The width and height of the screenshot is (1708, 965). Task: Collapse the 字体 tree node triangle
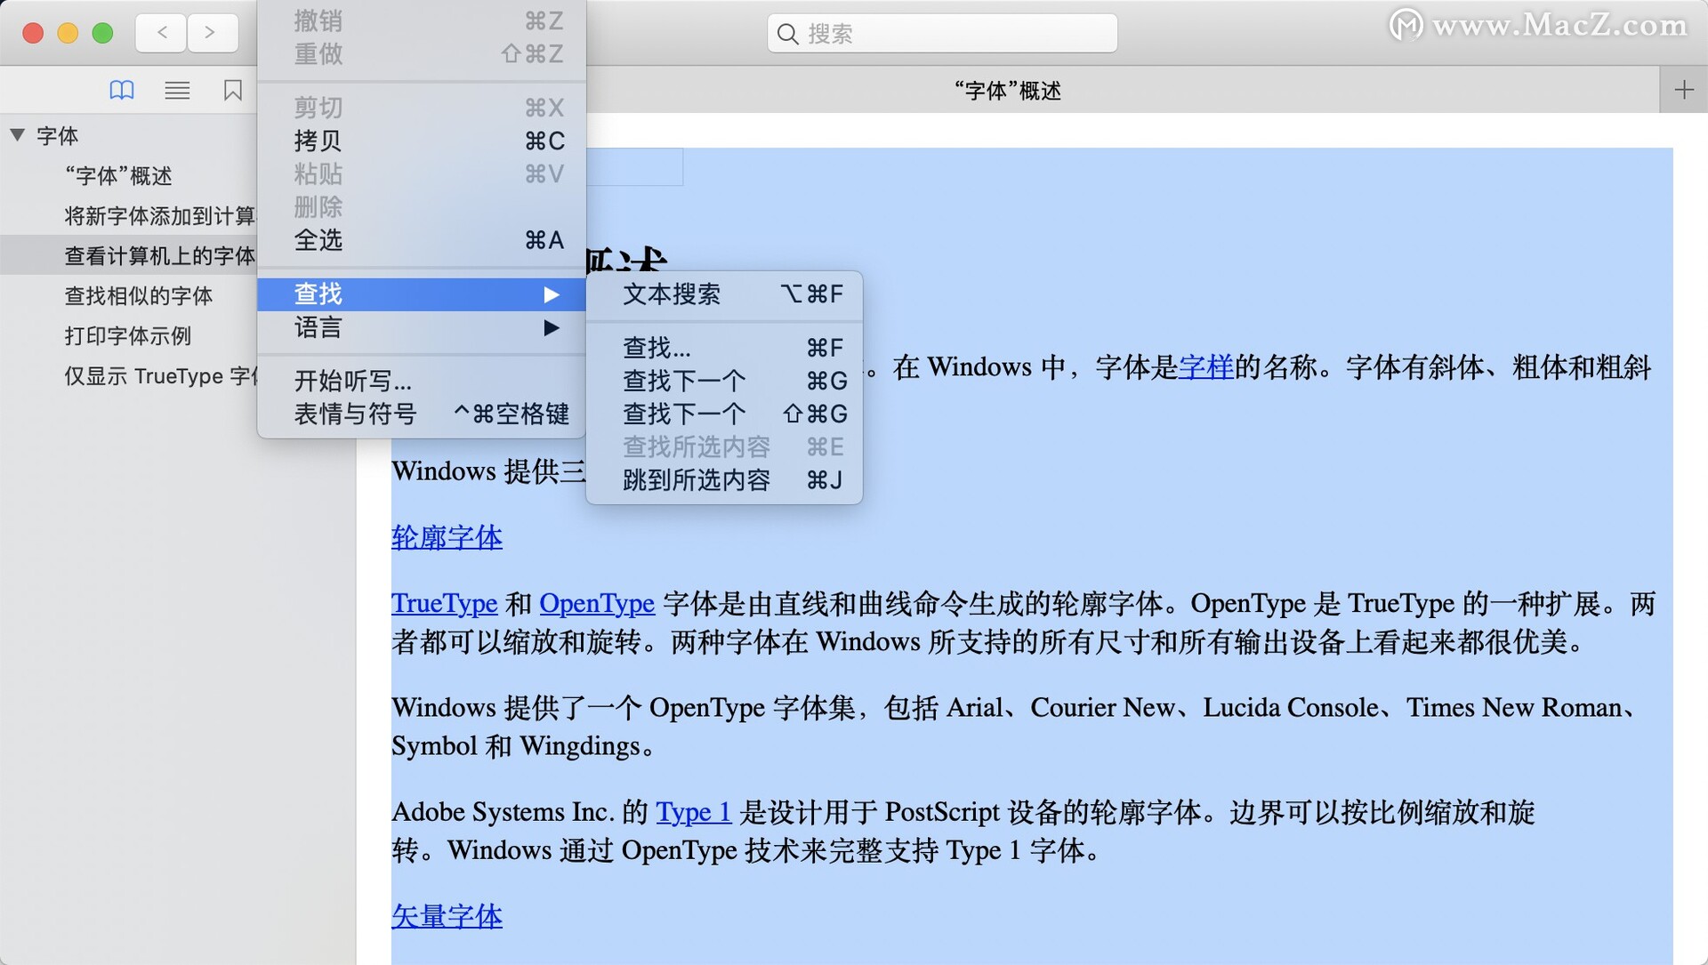pyautogui.click(x=18, y=135)
